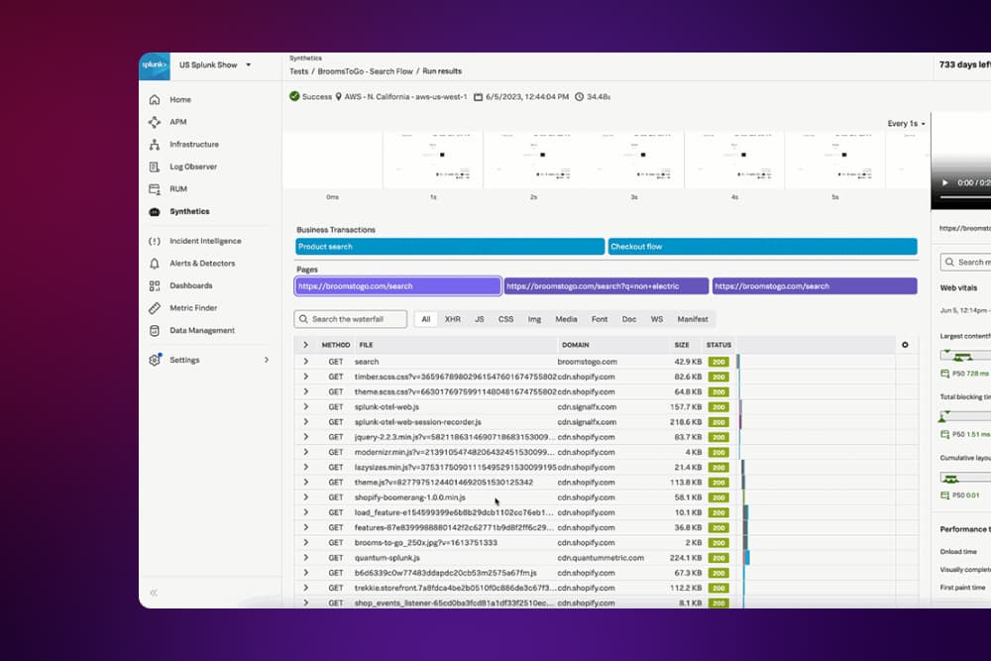This screenshot has height=661, width=991.
Task: Click the Data Management icon
Action: (154, 331)
